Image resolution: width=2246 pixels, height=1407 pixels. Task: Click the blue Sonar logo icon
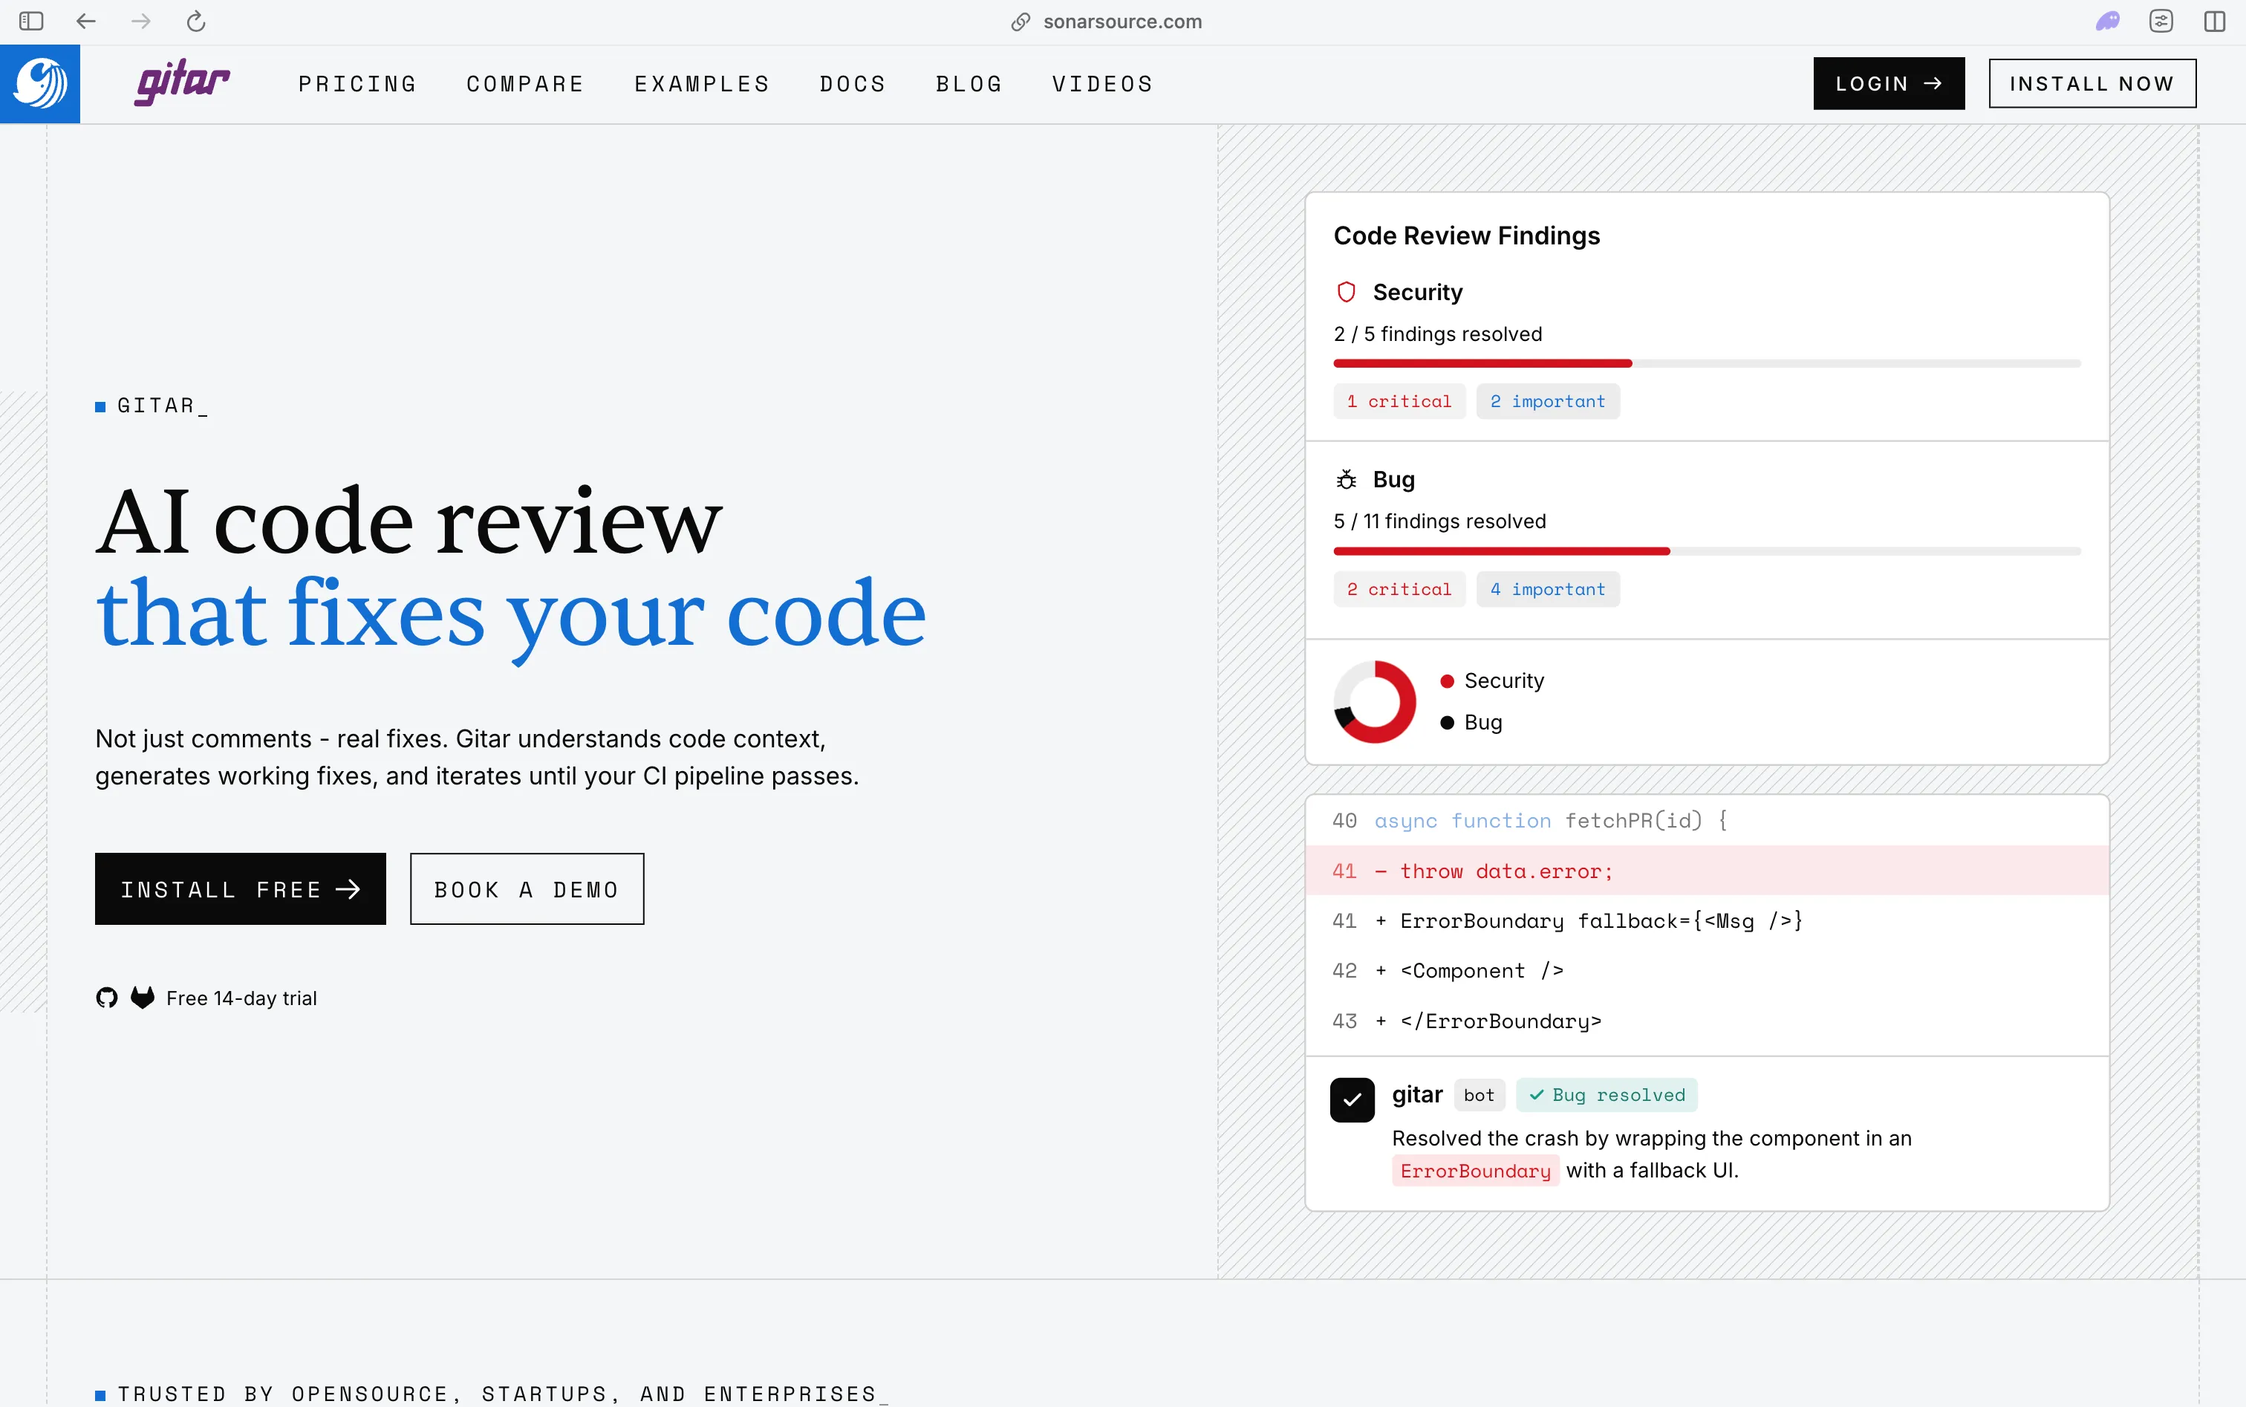point(40,84)
